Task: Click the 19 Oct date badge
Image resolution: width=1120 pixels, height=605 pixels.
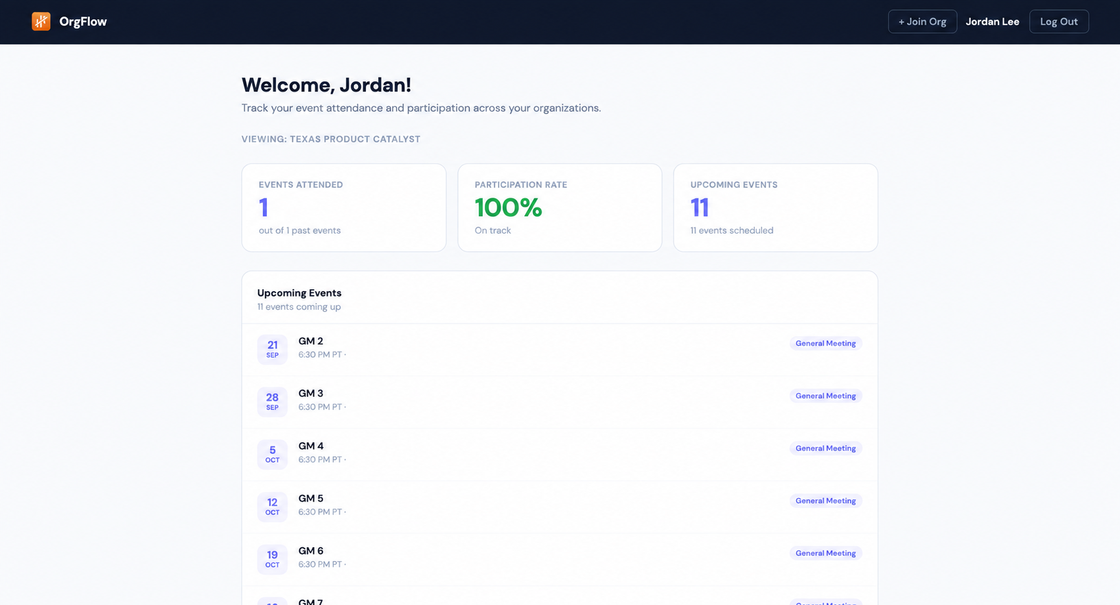Action: [272, 559]
